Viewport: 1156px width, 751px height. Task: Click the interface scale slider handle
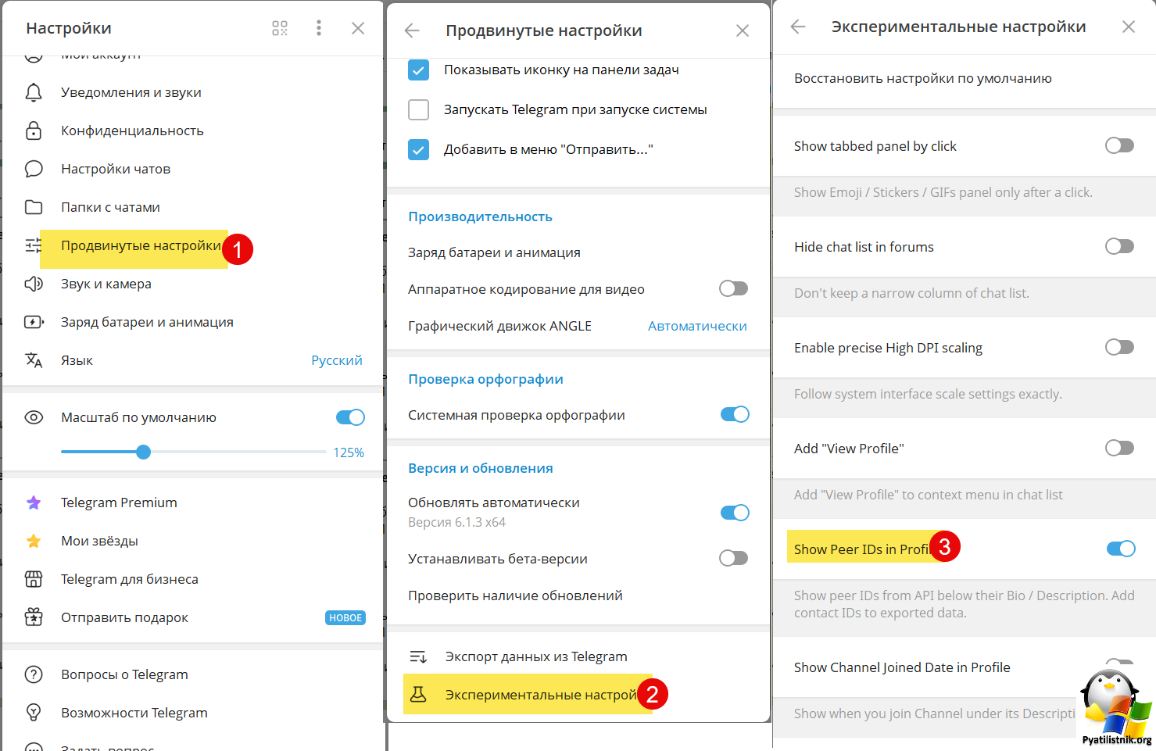tap(143, 452)
